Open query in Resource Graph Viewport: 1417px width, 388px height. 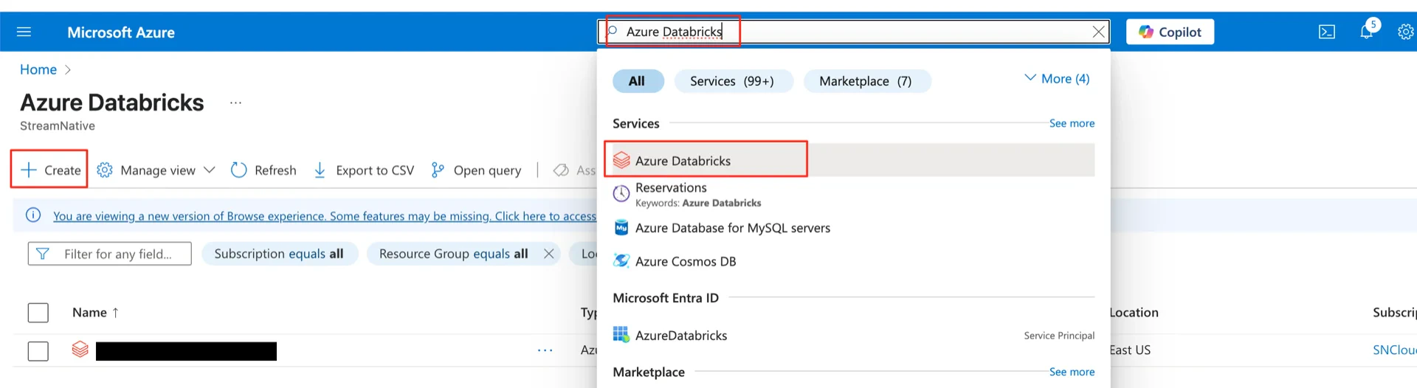point(476,170)
